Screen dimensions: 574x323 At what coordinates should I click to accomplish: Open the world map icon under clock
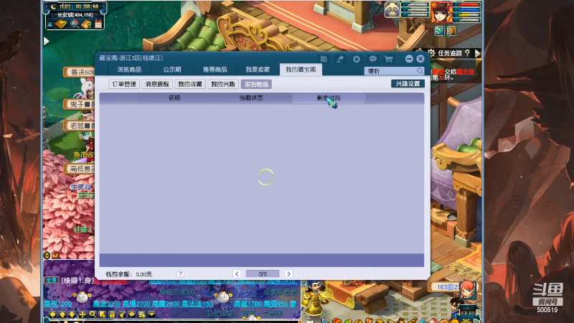(75, 24)
